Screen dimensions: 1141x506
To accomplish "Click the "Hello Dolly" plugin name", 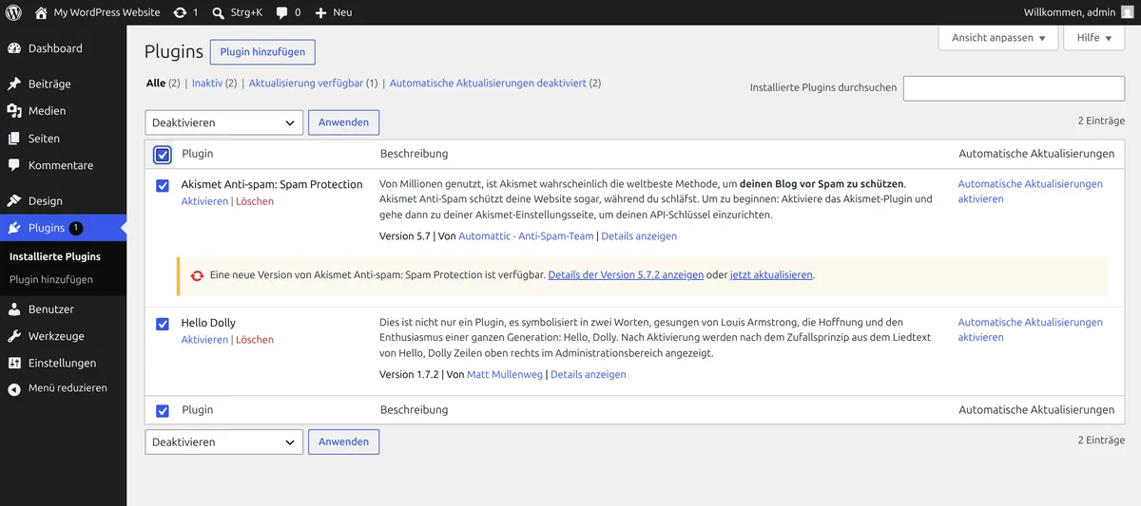I will [208, 323].
